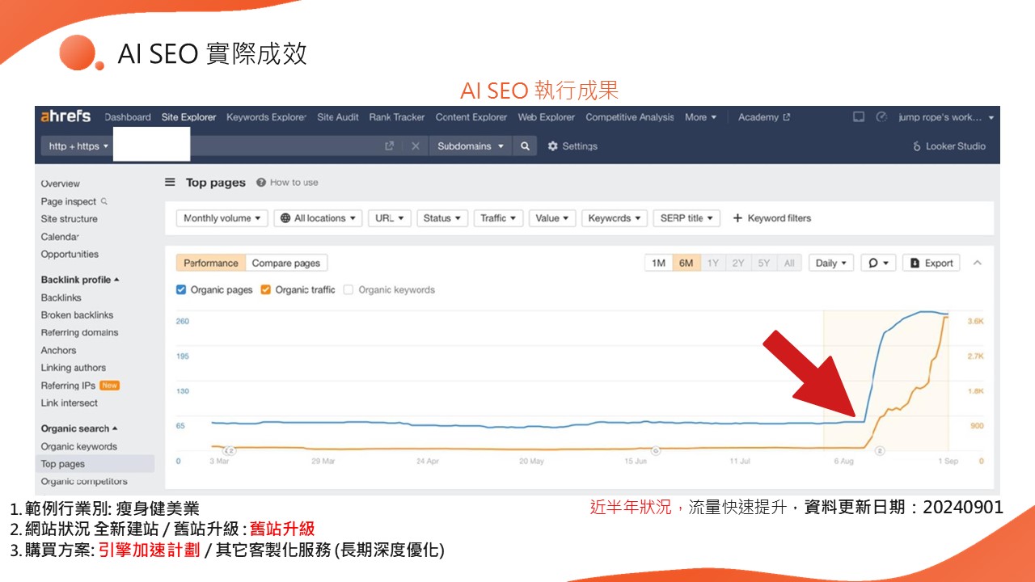
Task: Open the How to use help icon
Action: point(261,183)
